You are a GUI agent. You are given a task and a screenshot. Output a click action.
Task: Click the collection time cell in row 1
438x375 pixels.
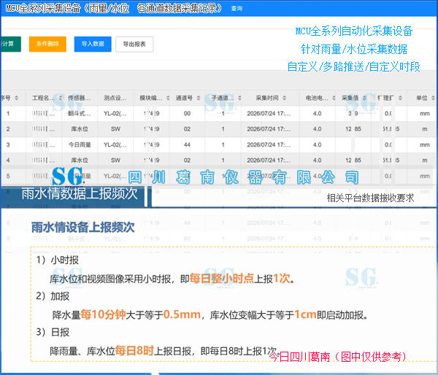tap(269, 113)
